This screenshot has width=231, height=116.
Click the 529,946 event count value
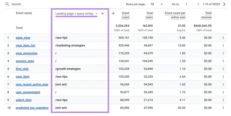coord(124,46)
